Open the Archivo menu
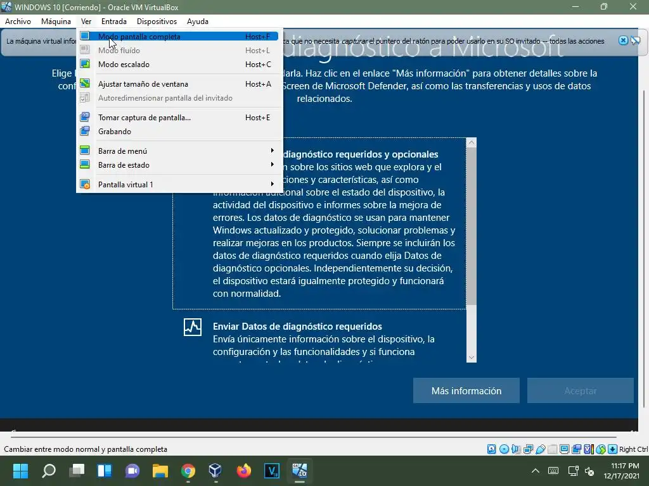Screen dimensions: 649x486 point(18,22)
